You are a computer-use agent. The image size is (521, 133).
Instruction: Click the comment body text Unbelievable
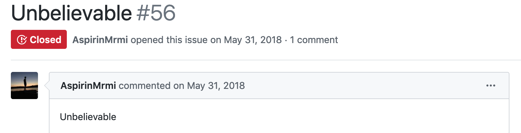pos(88,117)
